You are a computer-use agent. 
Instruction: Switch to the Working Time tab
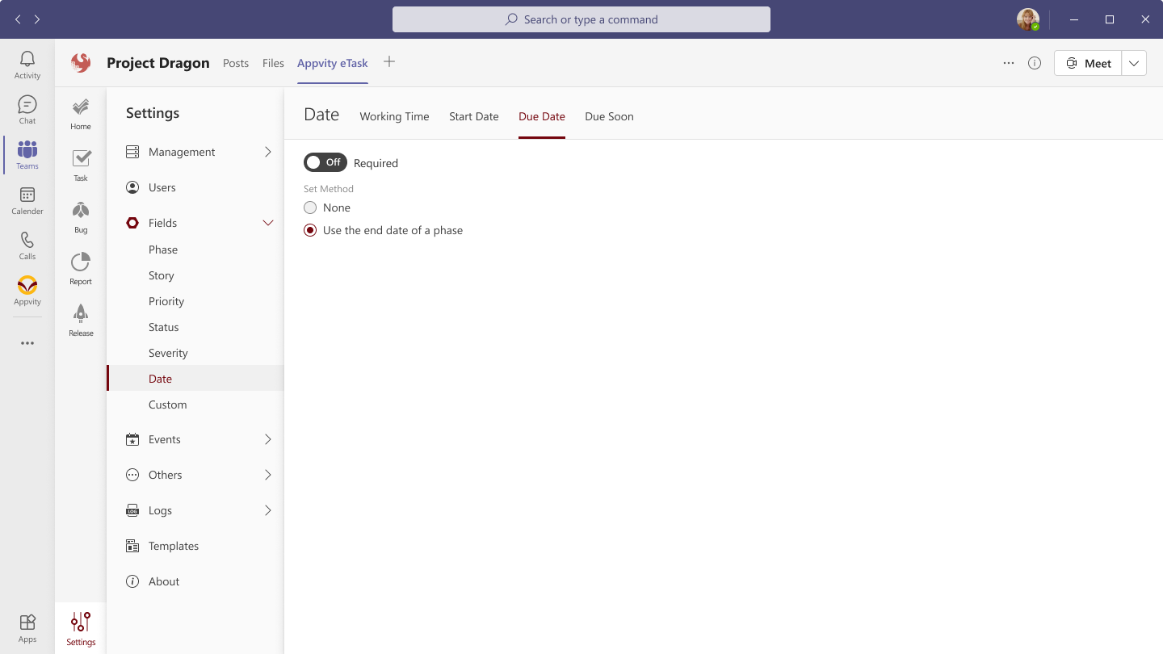tap(394, 116)
